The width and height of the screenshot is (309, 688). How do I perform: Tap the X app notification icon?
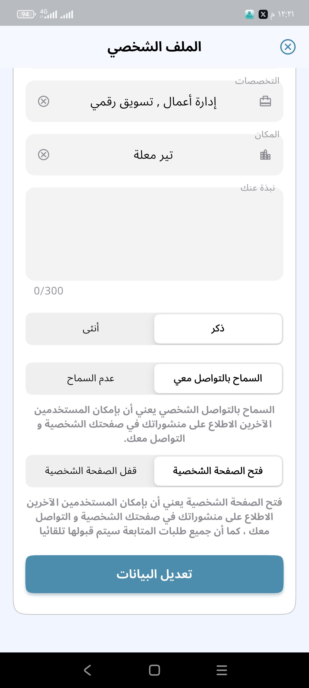pyautogui.click(x=263, y=14)
